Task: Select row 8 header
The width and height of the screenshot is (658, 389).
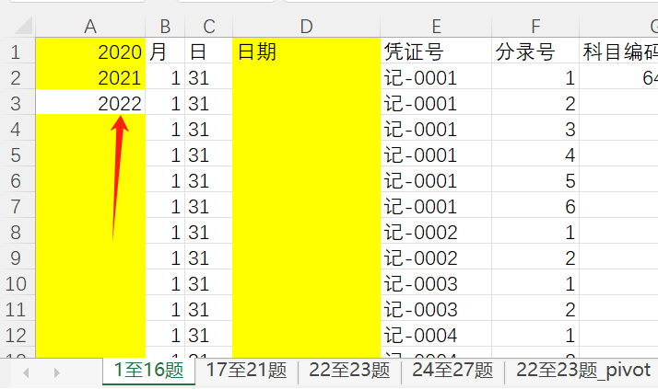Action: tap(18, 231)
